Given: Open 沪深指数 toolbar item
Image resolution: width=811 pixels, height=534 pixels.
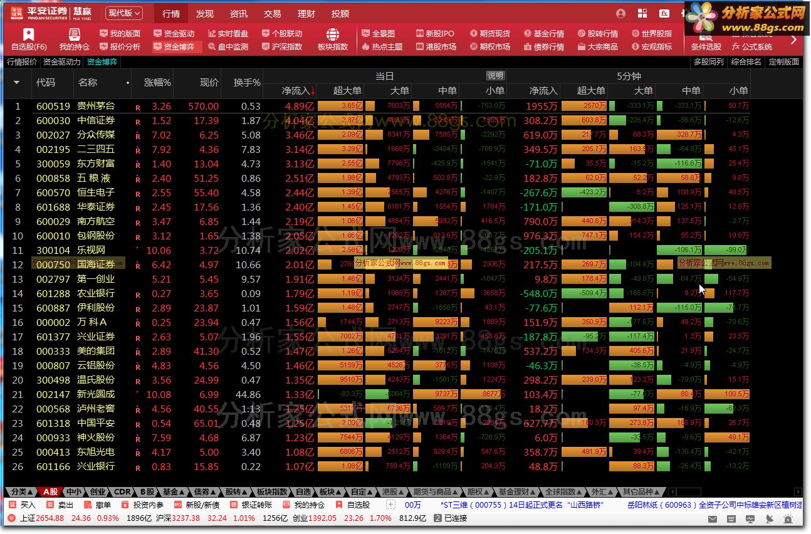Looking at the screenshot, I should coord(281,47).
